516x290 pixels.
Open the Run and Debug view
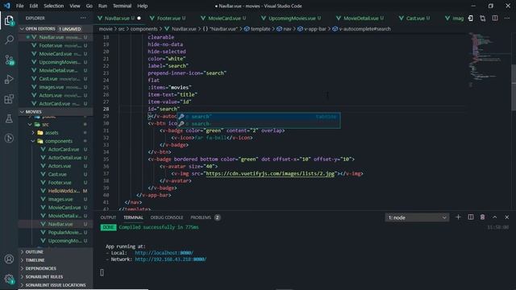(9, 79)
